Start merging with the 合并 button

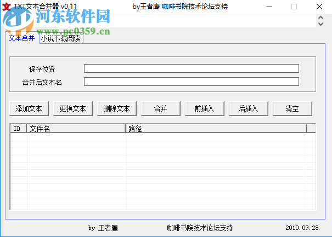(x=161, y=108)
